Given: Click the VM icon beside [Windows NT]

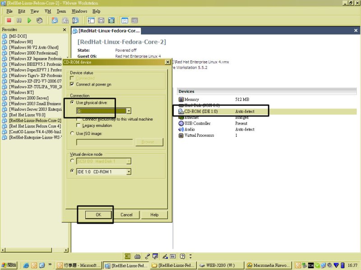Looking at the screenshot, I should click(x=5, y=92).
